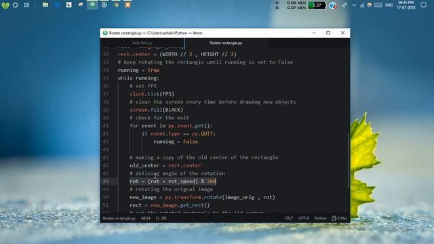The width and height of the screenshot is (434, 244).
Task: Click the '# set FPS' comment
Action: click(143, 86)
